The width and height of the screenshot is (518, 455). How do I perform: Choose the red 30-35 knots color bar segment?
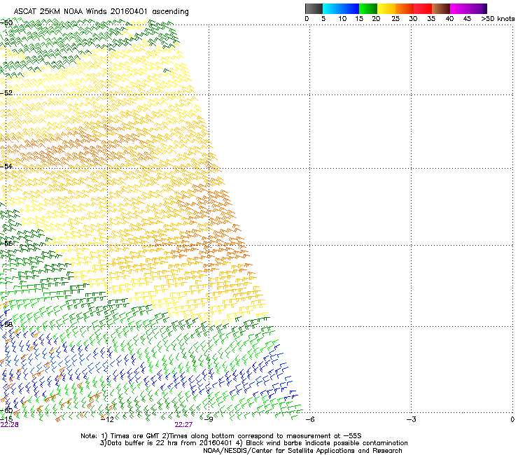coord(423,8)
